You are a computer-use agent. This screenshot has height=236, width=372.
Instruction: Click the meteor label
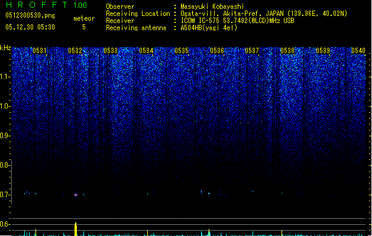[84, 18]
